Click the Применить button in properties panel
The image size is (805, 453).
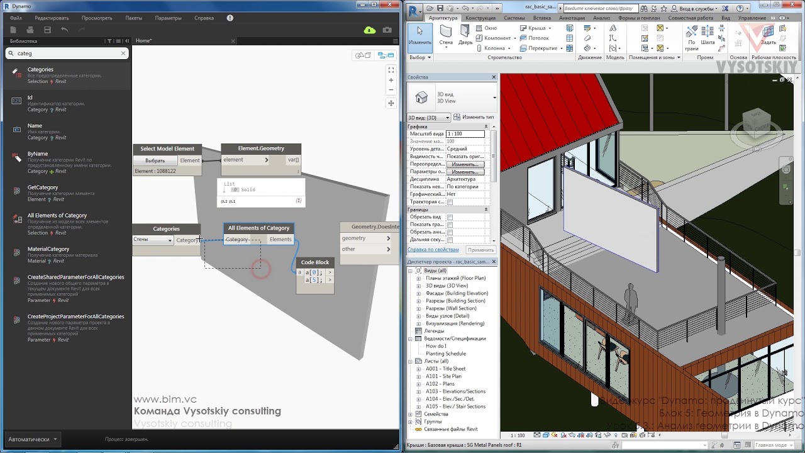click(480, 250)
